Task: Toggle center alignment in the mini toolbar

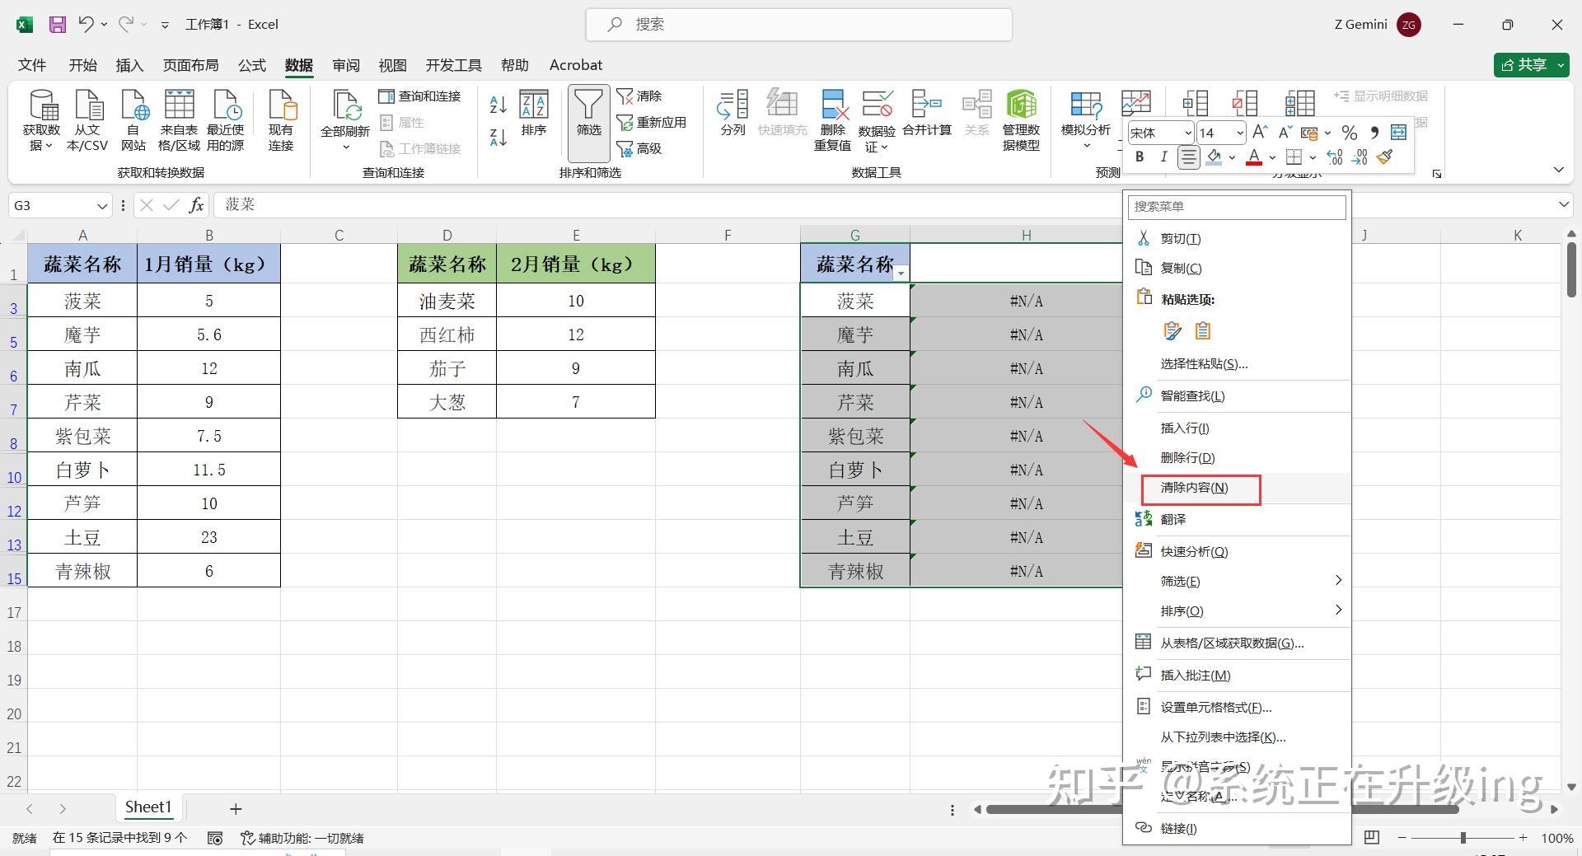Action: 1188,157
